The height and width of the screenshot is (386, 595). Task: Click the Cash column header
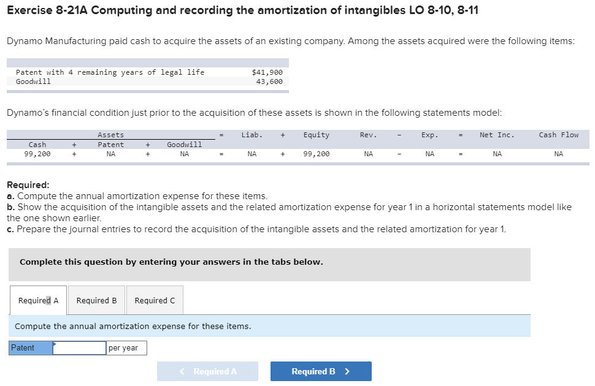37,144
